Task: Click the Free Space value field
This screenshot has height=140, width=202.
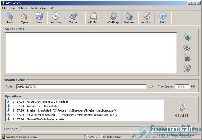Action: [x=182, y=87]
